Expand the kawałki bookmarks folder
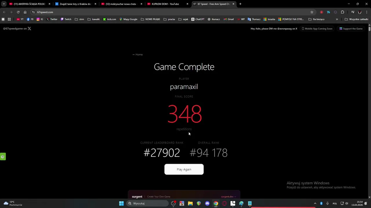This screenshot has width=371, height=208. tap(94, 19)
